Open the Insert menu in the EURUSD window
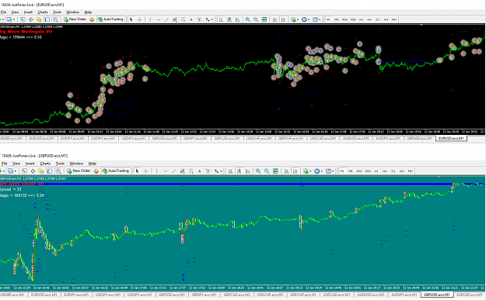Viewport: 486px width, 300px height. tap(28, 12)
